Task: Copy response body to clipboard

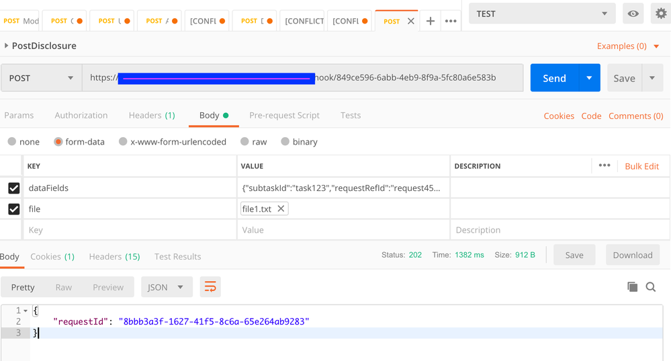Action: 632,287
